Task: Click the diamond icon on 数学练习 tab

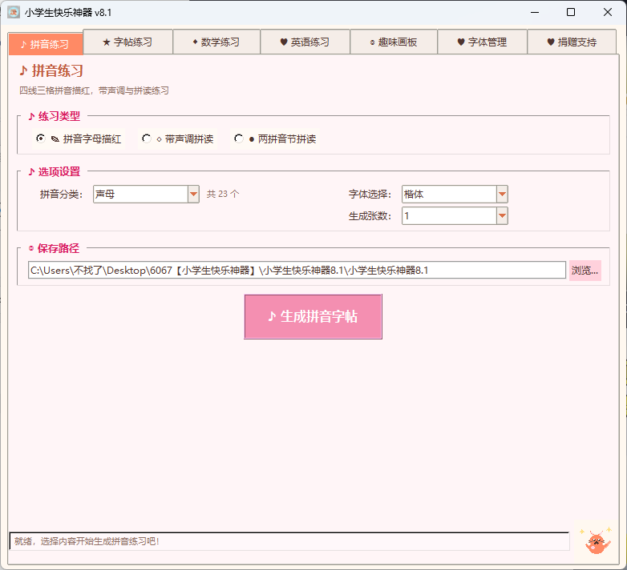Action: coord(195,42)
